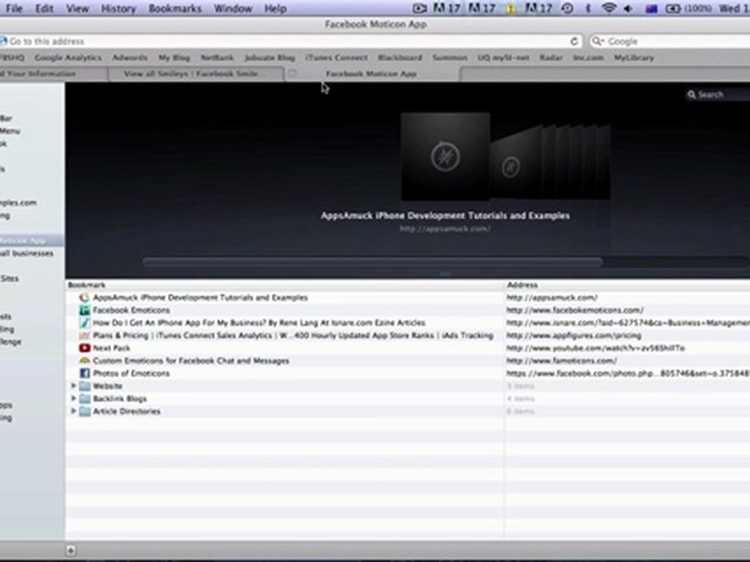This screenshot has height=562, width=750.
Task: Click the Address column header
Action: click(627, 285)
